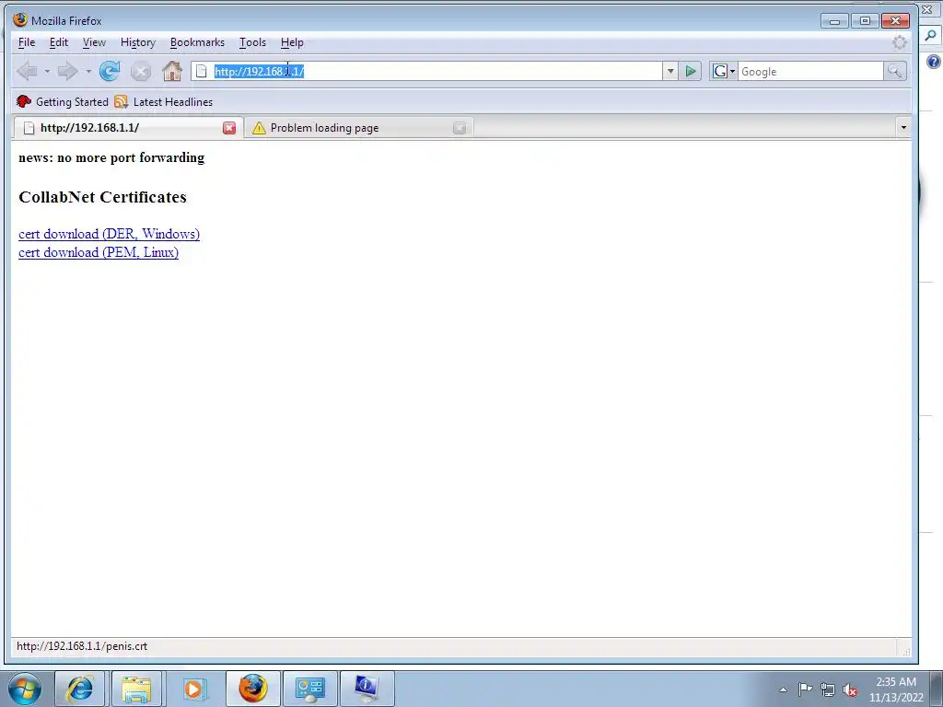Click the news: no more port forwarding text

pyautogui.click(x=111, y=157)
